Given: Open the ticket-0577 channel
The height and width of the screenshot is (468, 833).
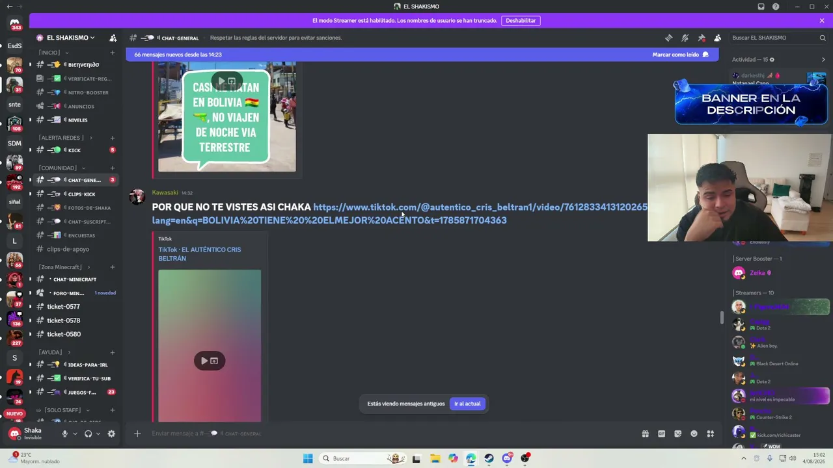Looking at the screenshot, I should [76, 307].
